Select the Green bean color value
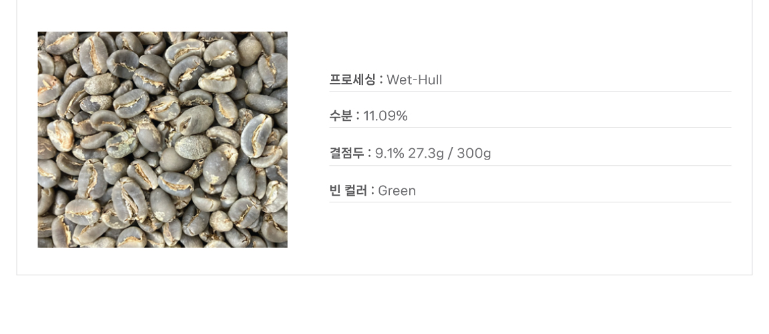This screenshot has width=769, height=334. [x=397, y=191]
